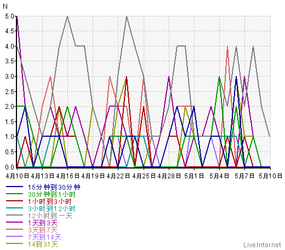This screenshot has height=250, width=285.
Task: Click the N axis title label
Action: pos(5,7)
